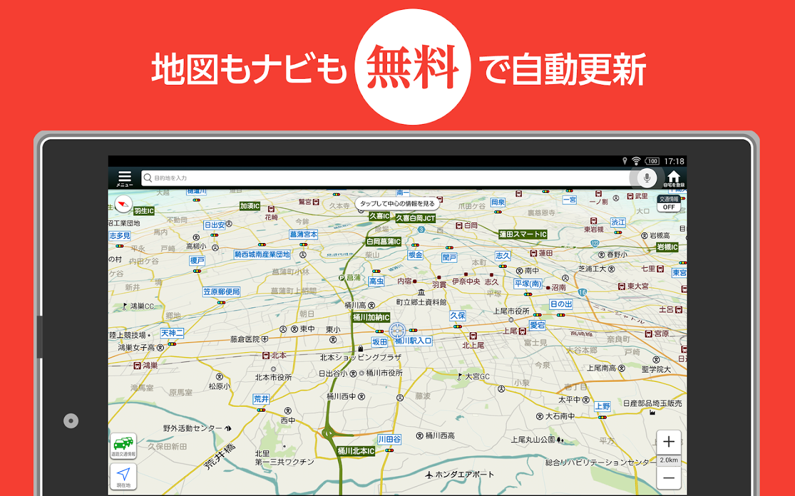The width and height of the screenshot is (795, 496).
Task: Tap the 北本市役所 label
Action: 273,378
